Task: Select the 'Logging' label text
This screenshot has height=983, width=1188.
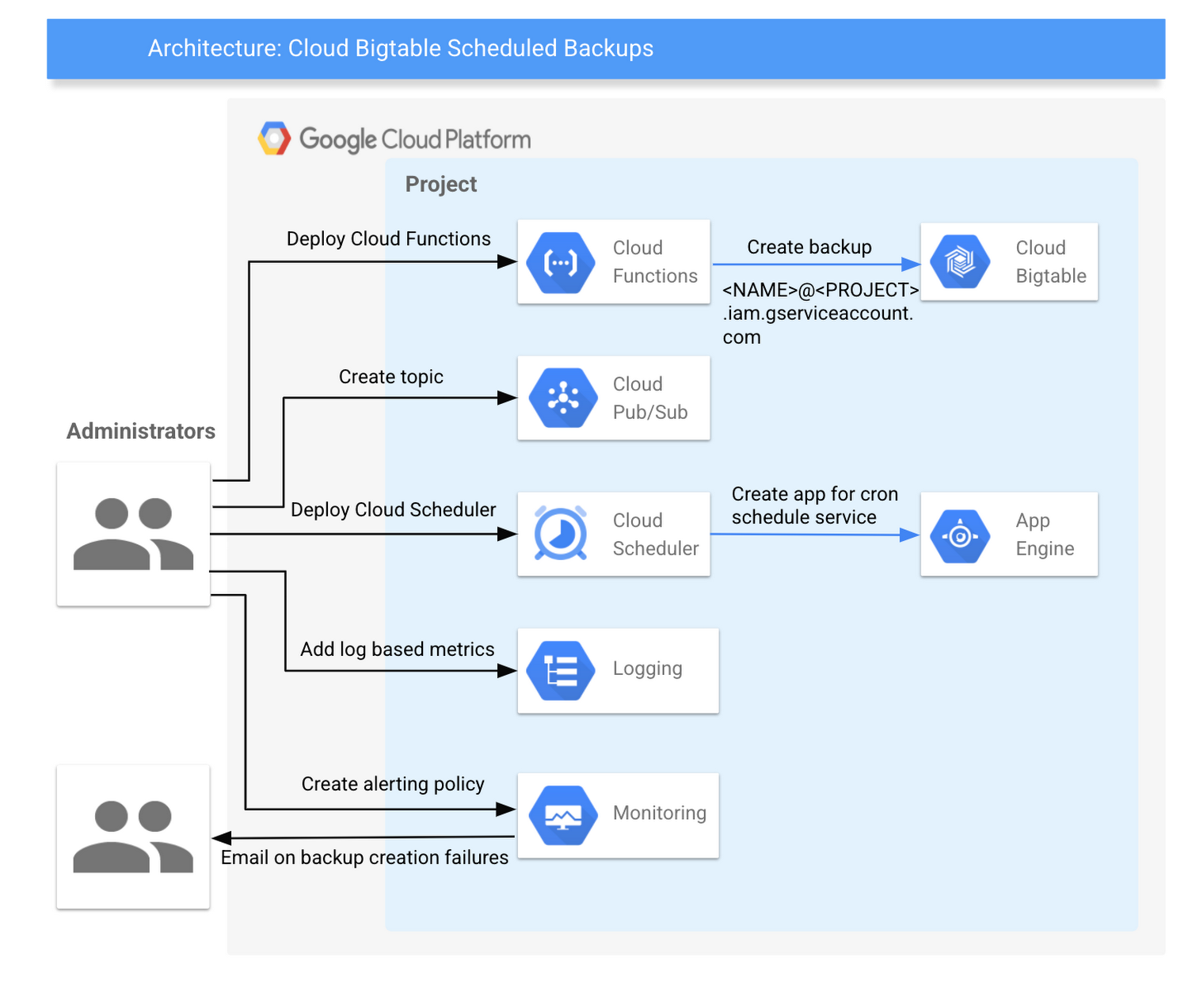Action: click(647, 669)
